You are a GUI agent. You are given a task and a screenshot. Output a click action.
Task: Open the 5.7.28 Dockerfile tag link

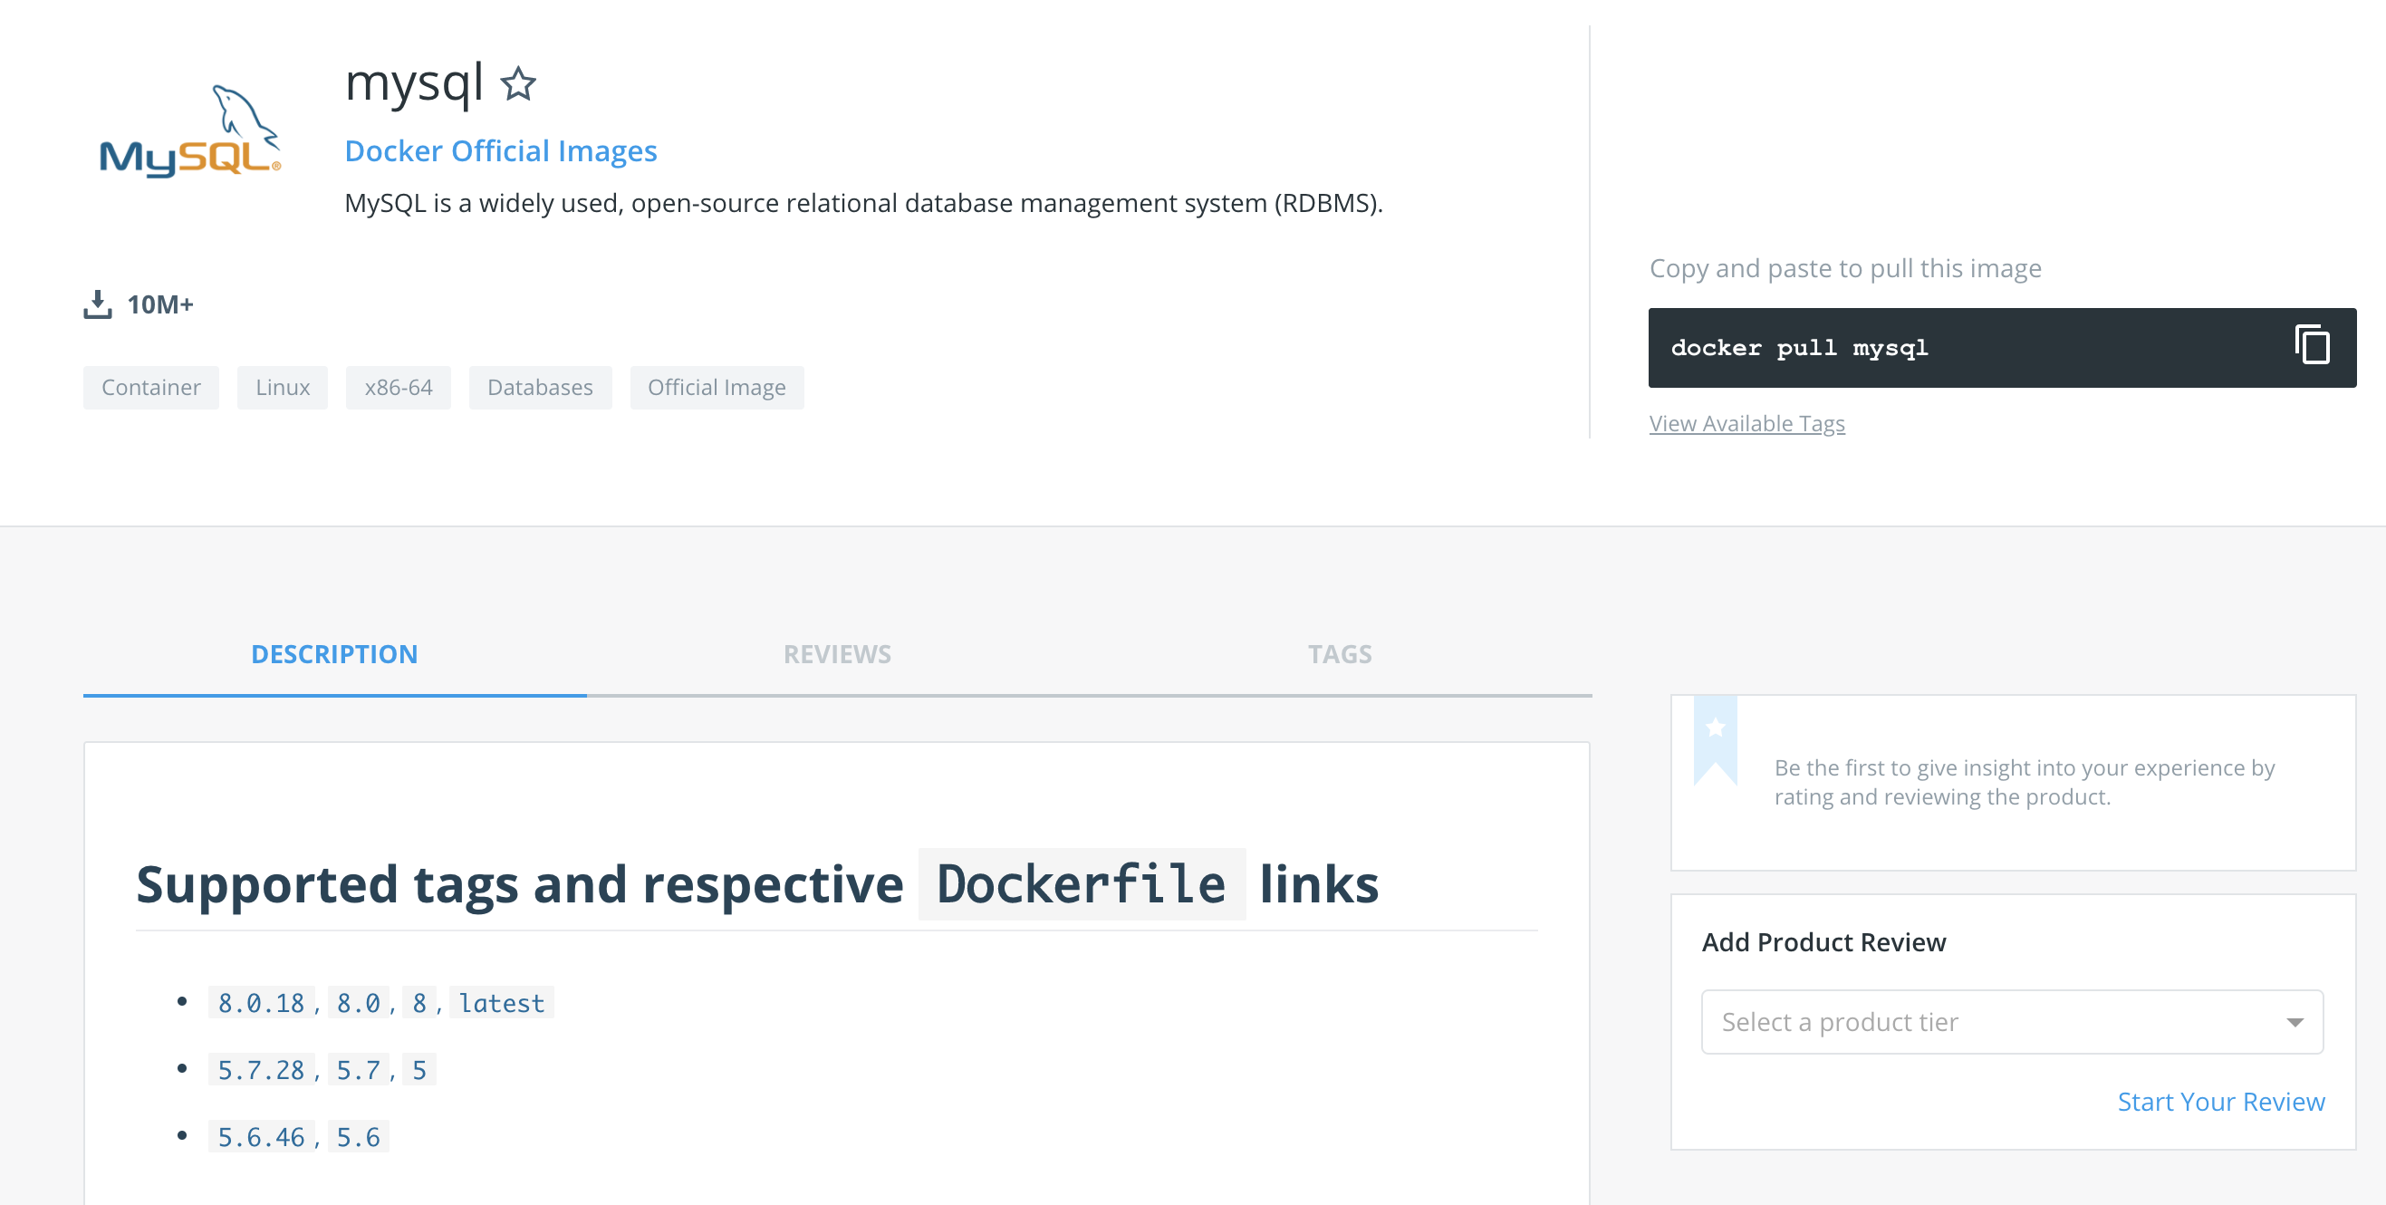(x=261, y=1071)
